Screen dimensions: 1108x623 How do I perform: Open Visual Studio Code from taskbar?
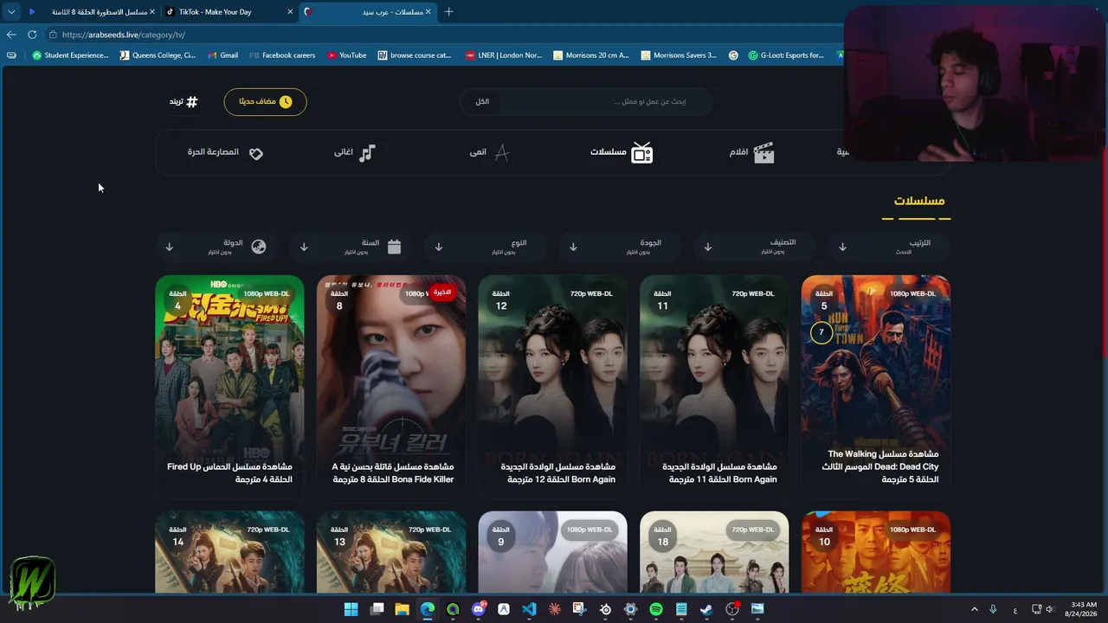[x=529, y=609]
